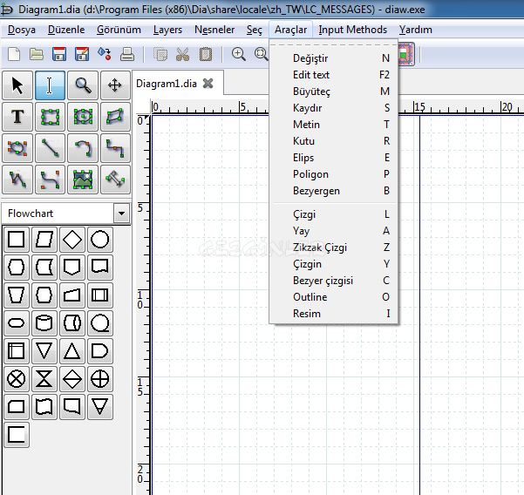Choose Kutu menu entry
524x495 pixels.
334,141
